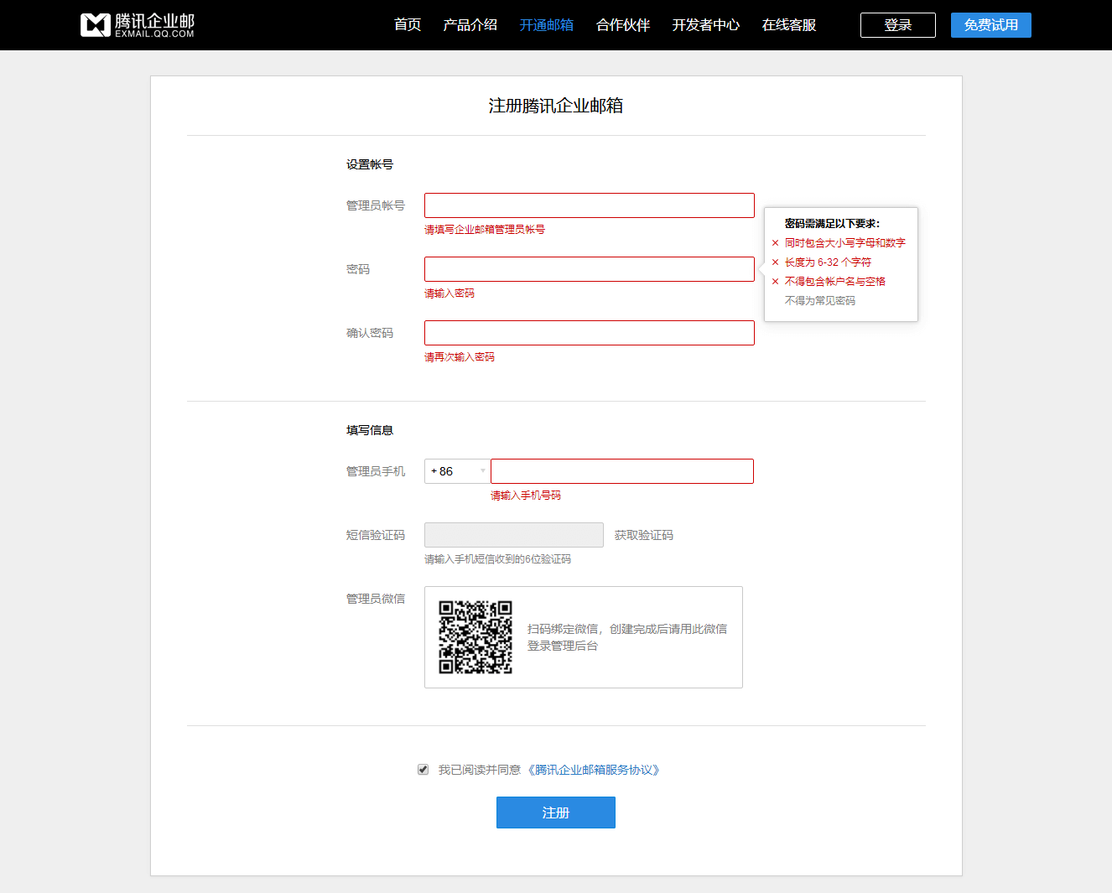Click the tooltip title 密码需满足以下要求
Image resolution: width=1112 pixels, height=893 pixels.
[x=833, y=224]
